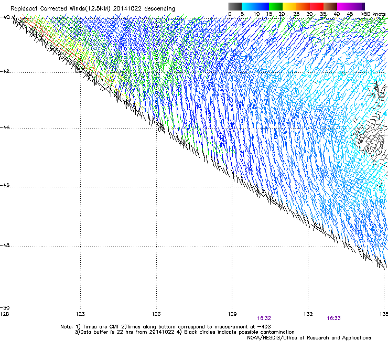The height and width of the screenshot is (341, 388).
Task: Click the purple '16:32' swath time
Action: tap(264, 318)
